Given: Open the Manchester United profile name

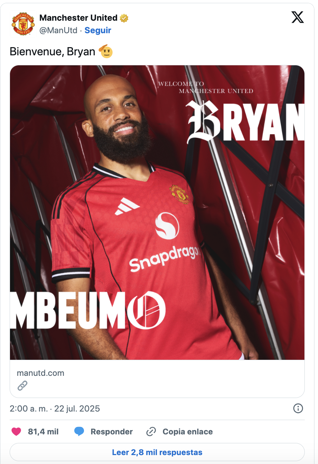Looking at the screenshot, I should pyautogui.click(x=78, y=18).
